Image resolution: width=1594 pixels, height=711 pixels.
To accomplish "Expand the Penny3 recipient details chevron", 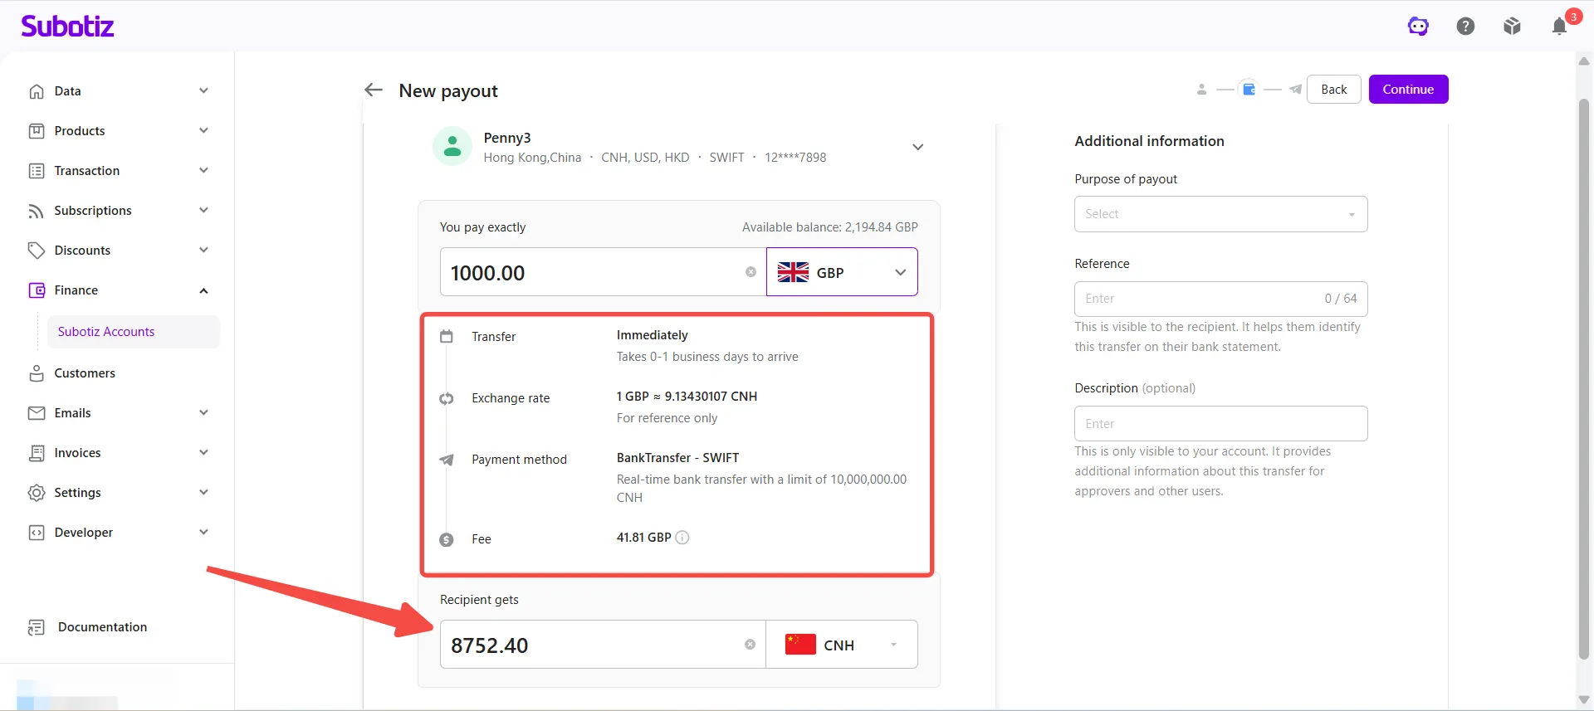I will click(x=917, y=147).
